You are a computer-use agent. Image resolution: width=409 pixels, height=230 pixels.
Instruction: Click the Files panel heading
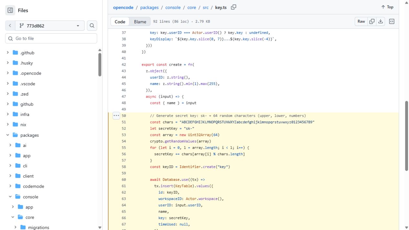(23, 10)
